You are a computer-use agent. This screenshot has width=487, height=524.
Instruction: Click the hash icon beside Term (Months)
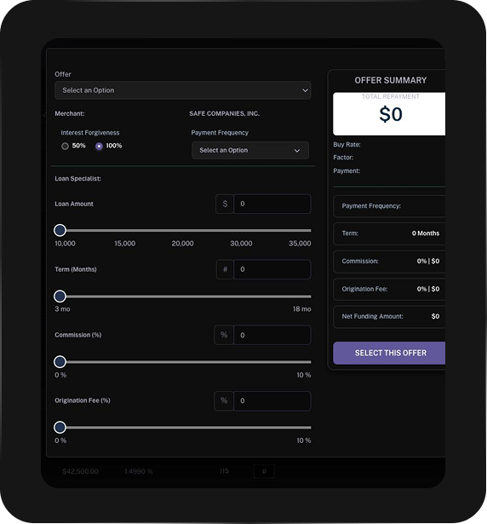coord(225,269)
